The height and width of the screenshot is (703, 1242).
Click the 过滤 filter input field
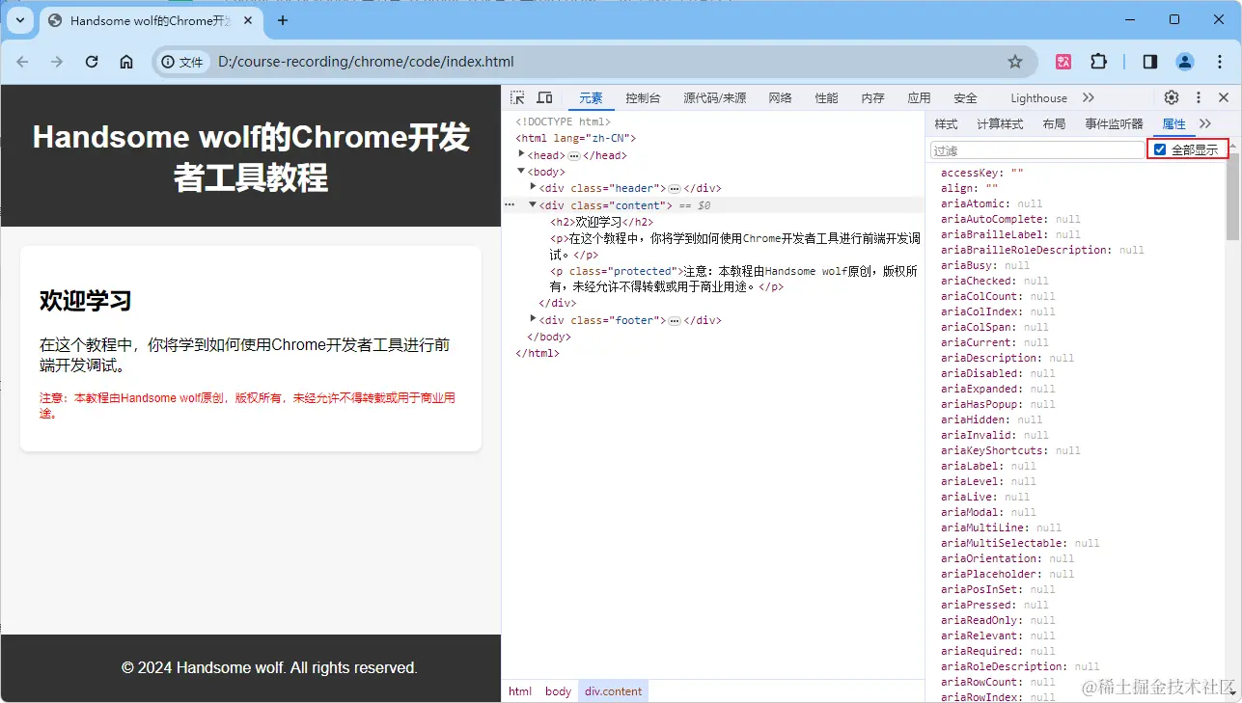1037,150
